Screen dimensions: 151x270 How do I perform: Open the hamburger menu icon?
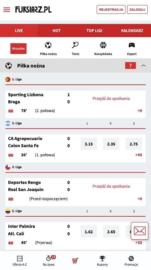(x=7, y=10)
